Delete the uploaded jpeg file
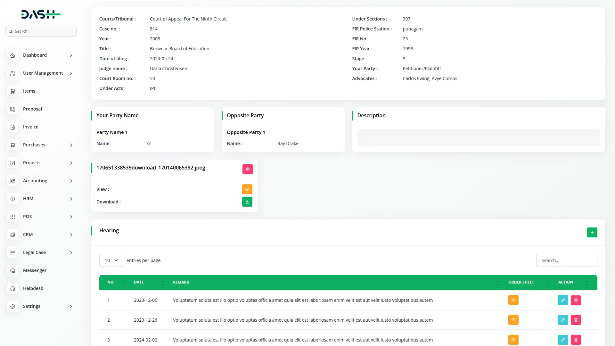Image resolution: width=615 pixels, height=346 pixels. click(x=247, y=169)
